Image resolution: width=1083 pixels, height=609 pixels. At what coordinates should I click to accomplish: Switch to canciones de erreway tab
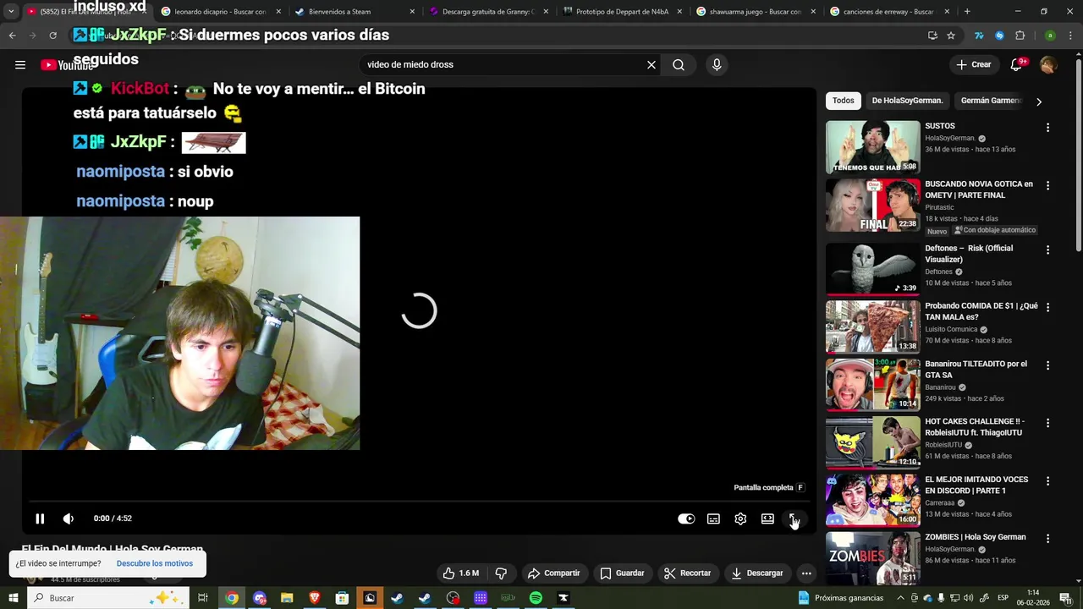tap(888, 12)
